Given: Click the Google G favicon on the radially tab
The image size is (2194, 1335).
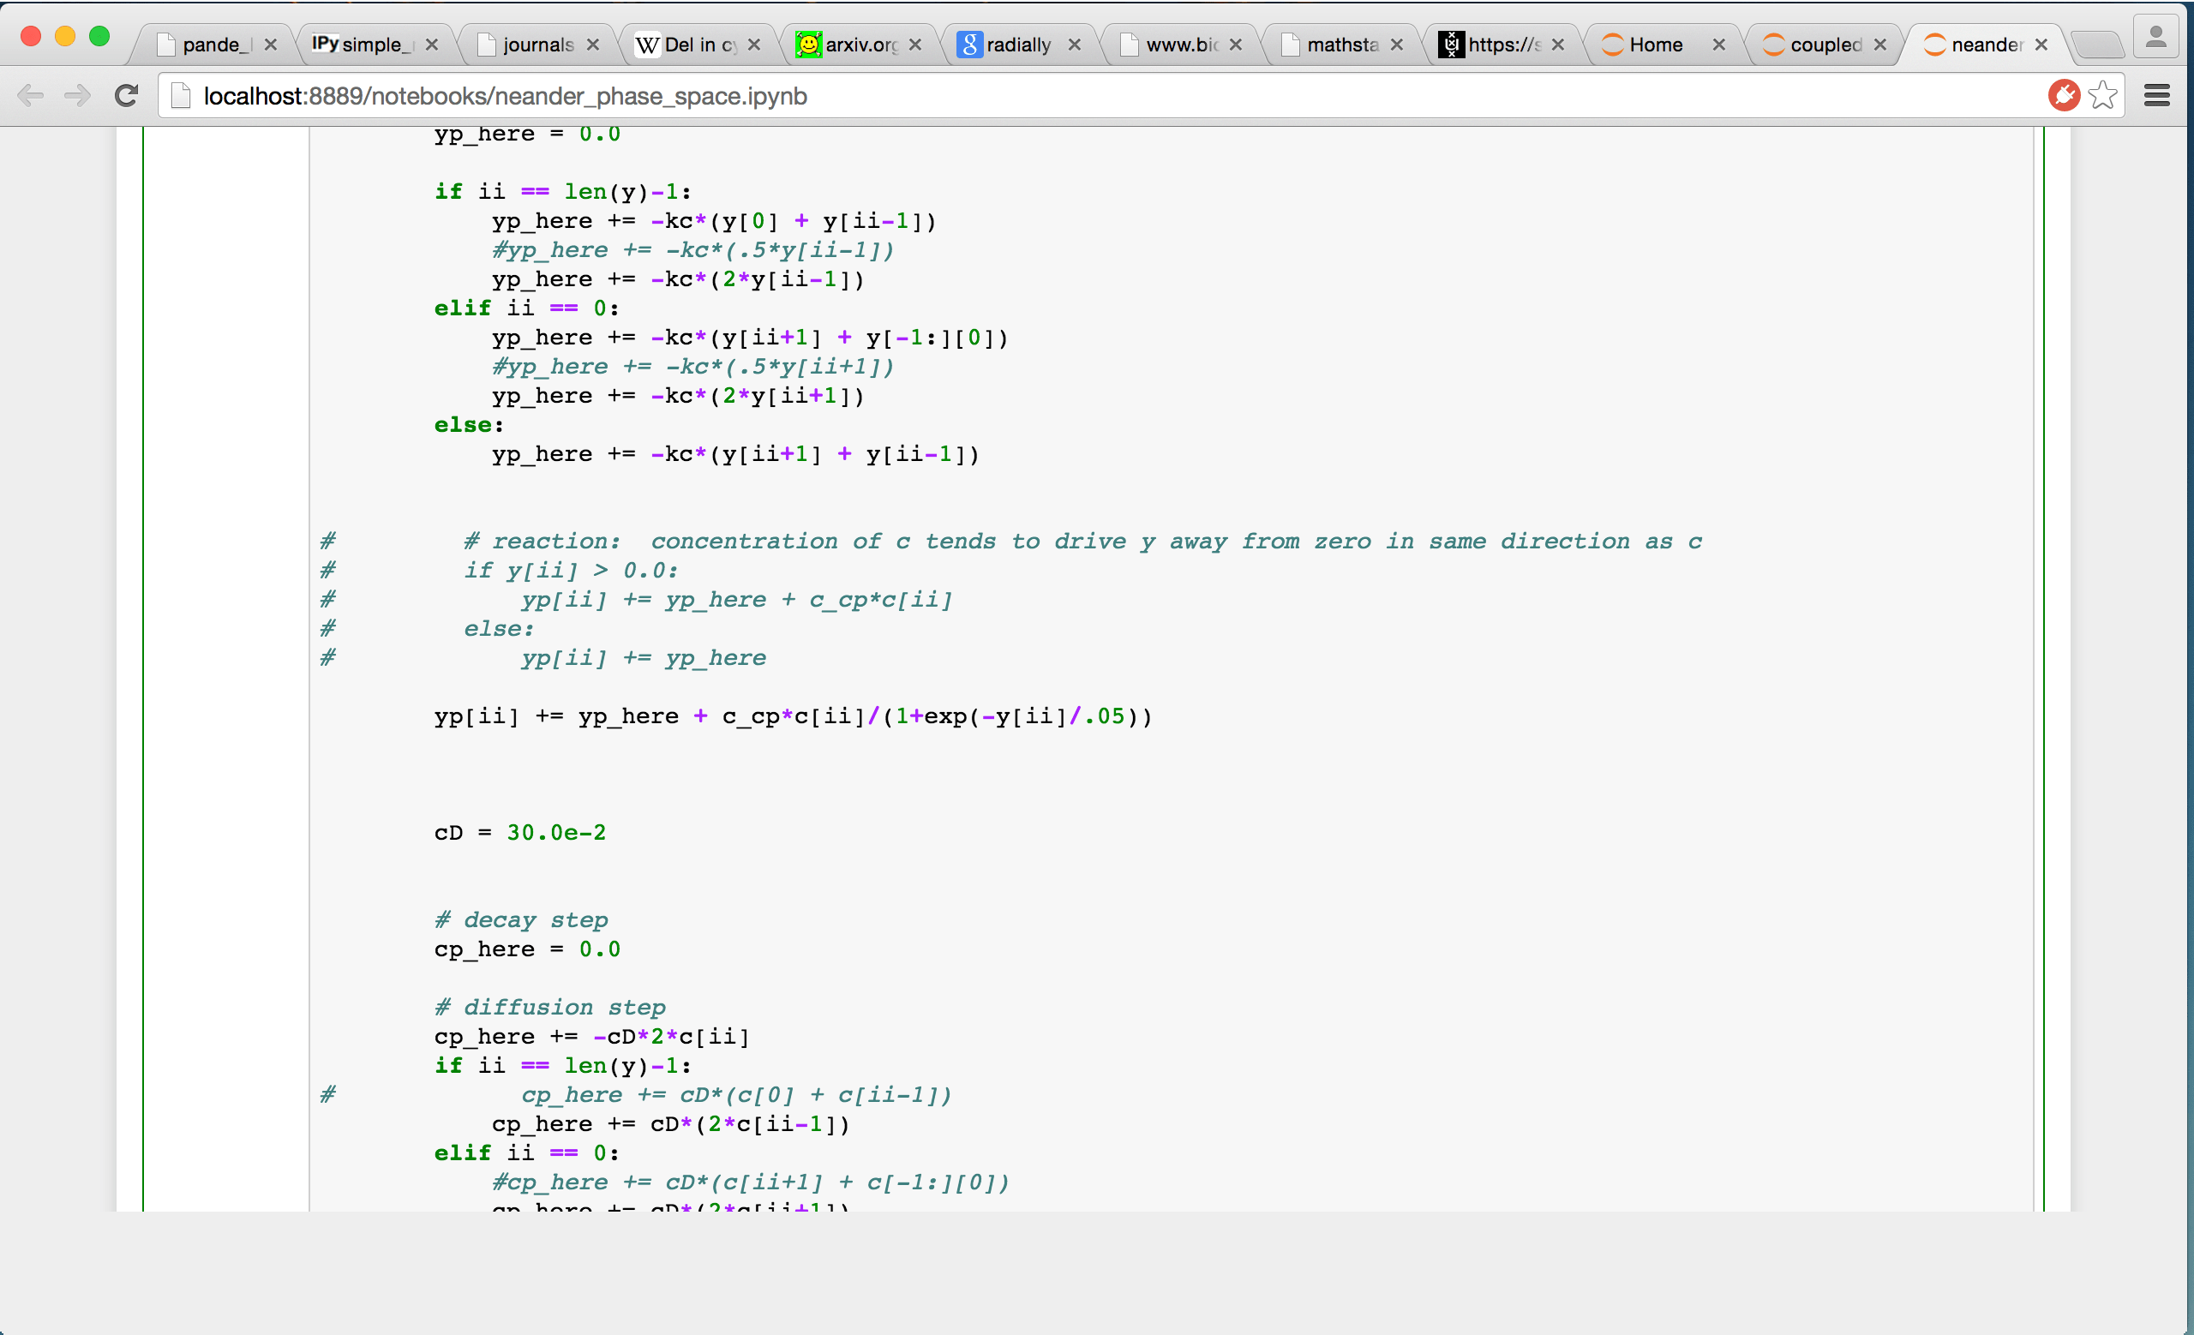Looking at the screenshot, I should click(968, 44).
